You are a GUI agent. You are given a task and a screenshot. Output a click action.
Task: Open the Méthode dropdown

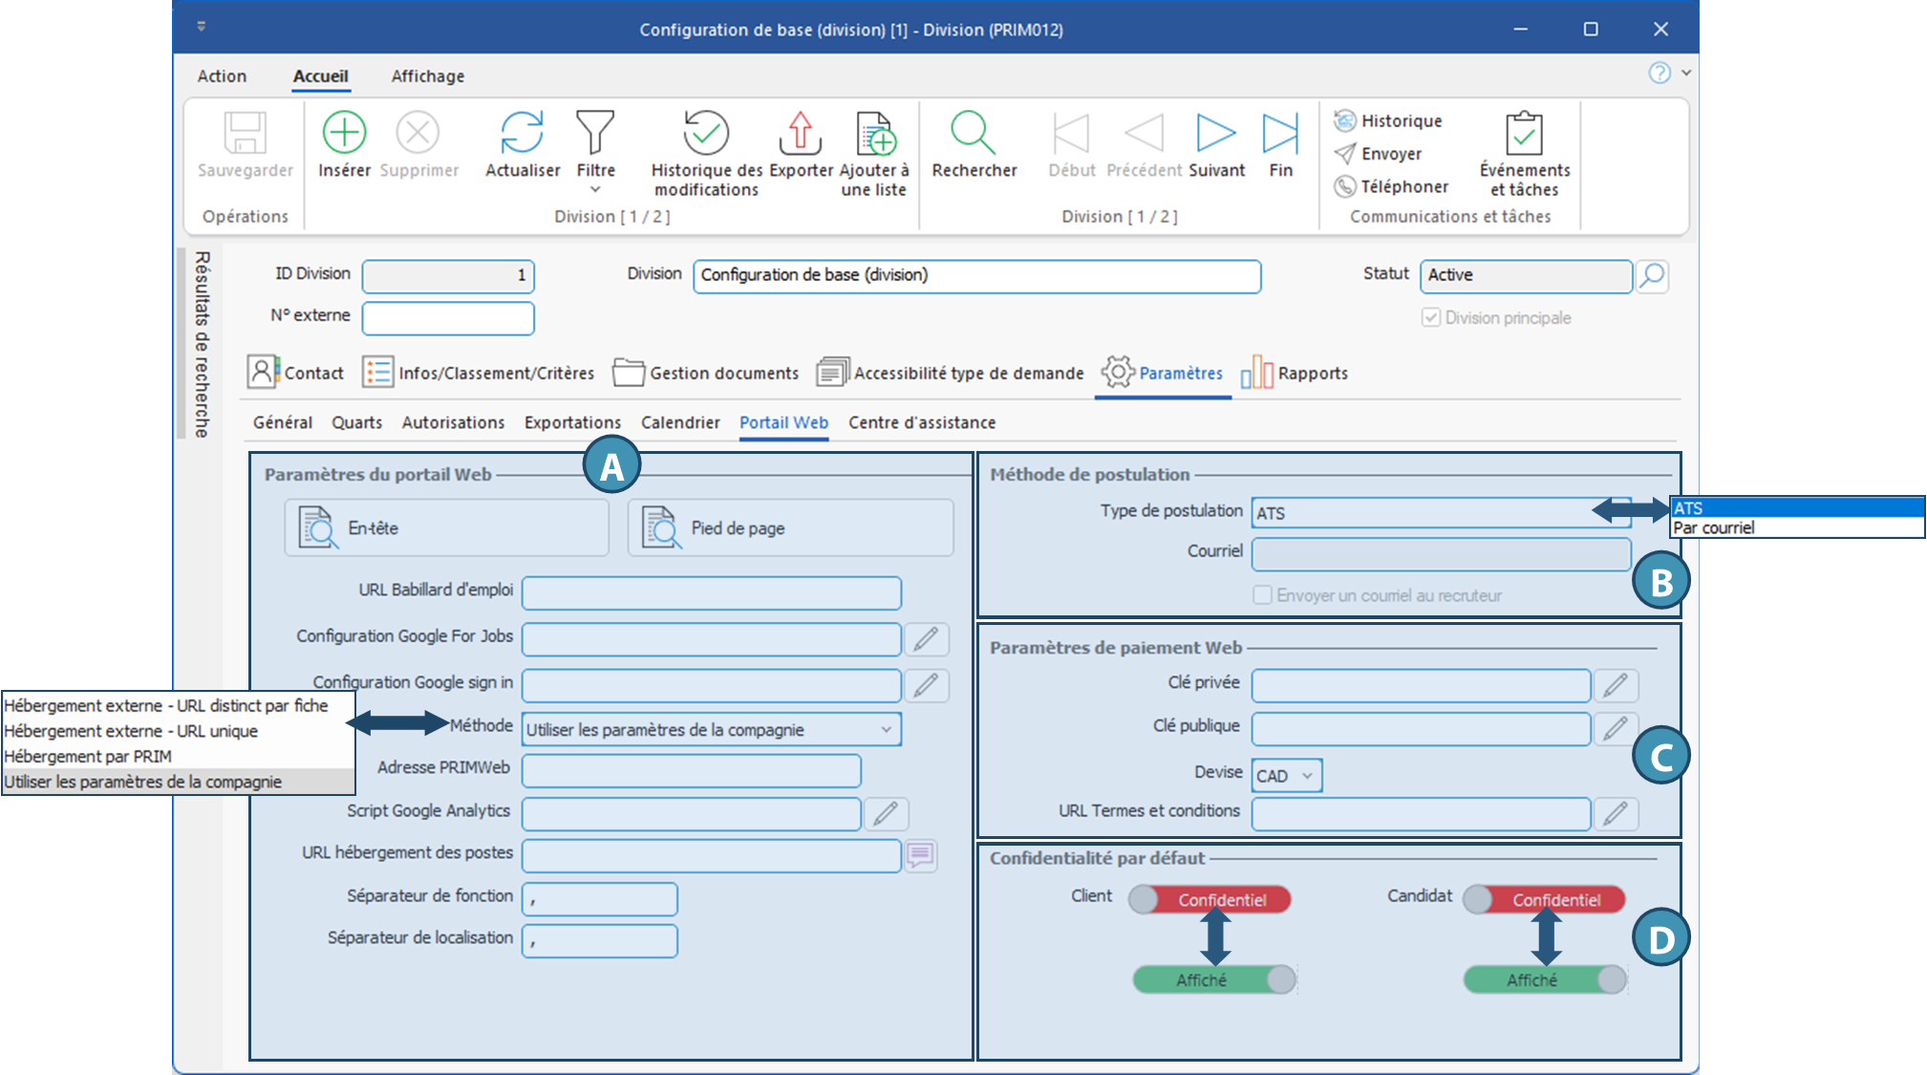click(886, 730)
